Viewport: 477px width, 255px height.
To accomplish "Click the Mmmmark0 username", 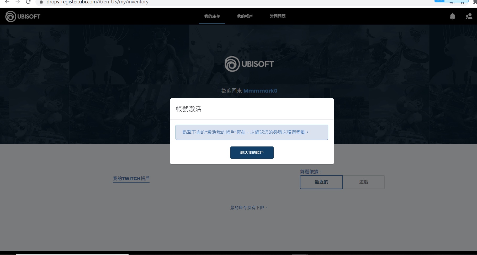I will coord(260,91).
